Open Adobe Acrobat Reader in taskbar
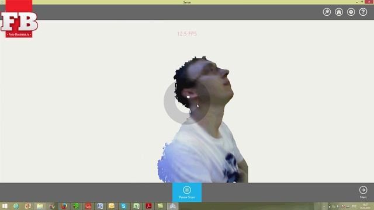The image size is (374, 210). 148,206
